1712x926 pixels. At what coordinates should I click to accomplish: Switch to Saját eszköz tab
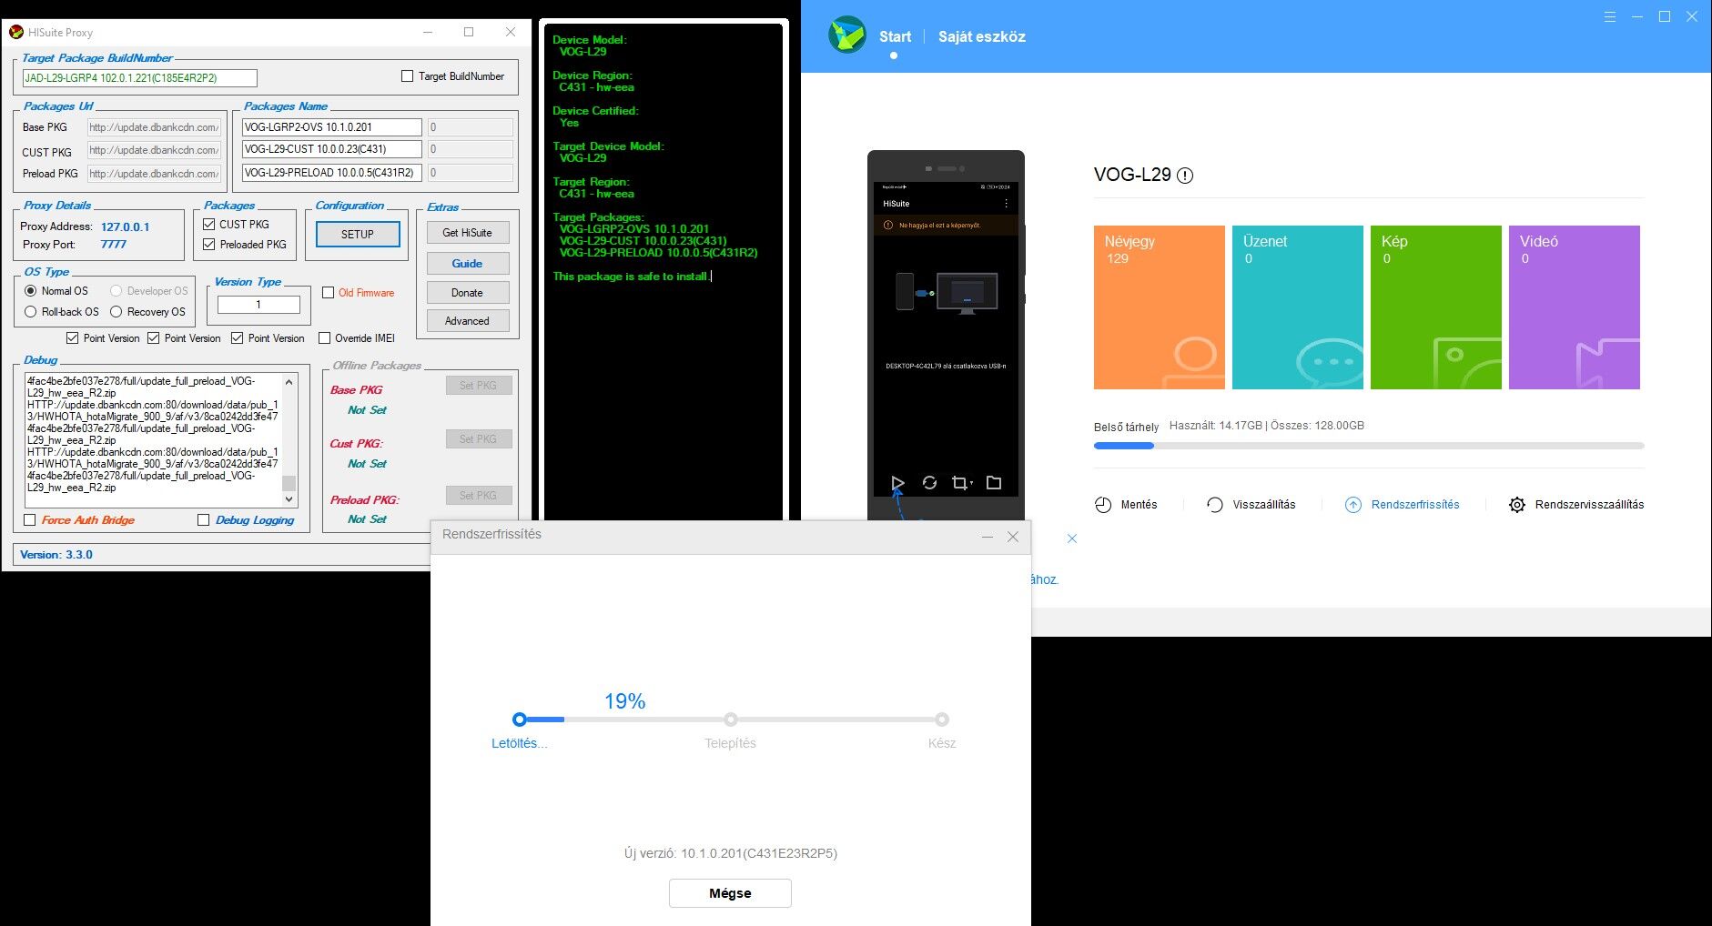click(x=982, y=36)
